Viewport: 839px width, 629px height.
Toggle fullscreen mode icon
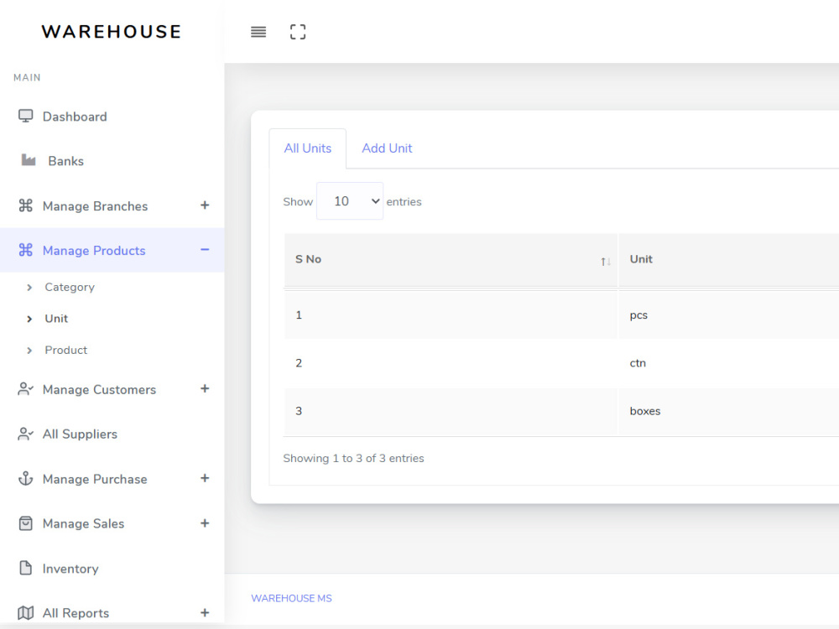pos(298,32)
